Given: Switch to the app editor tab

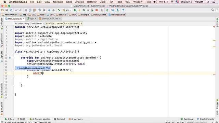Looking at the screenshot, I should pos(32,18).
